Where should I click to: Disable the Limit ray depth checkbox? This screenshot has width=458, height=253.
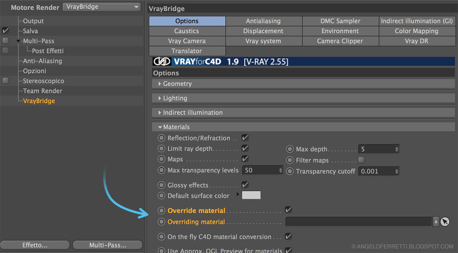pyautogui.click(x=245, y=148)
